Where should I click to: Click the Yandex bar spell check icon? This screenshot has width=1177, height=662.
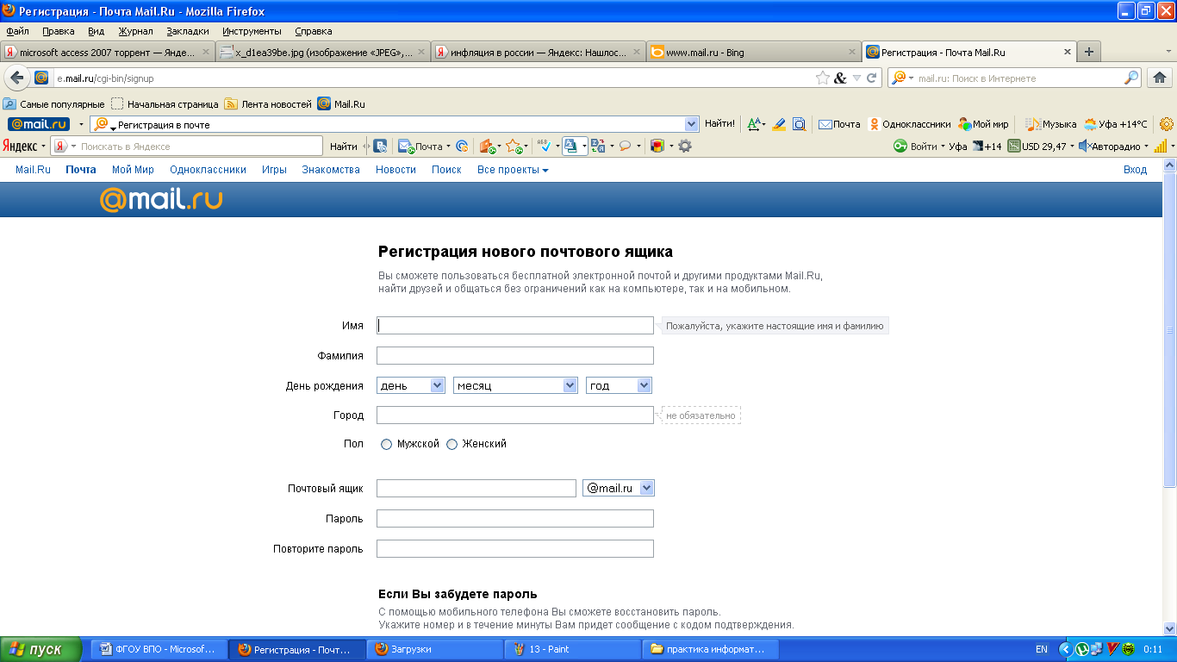[545, 146]
